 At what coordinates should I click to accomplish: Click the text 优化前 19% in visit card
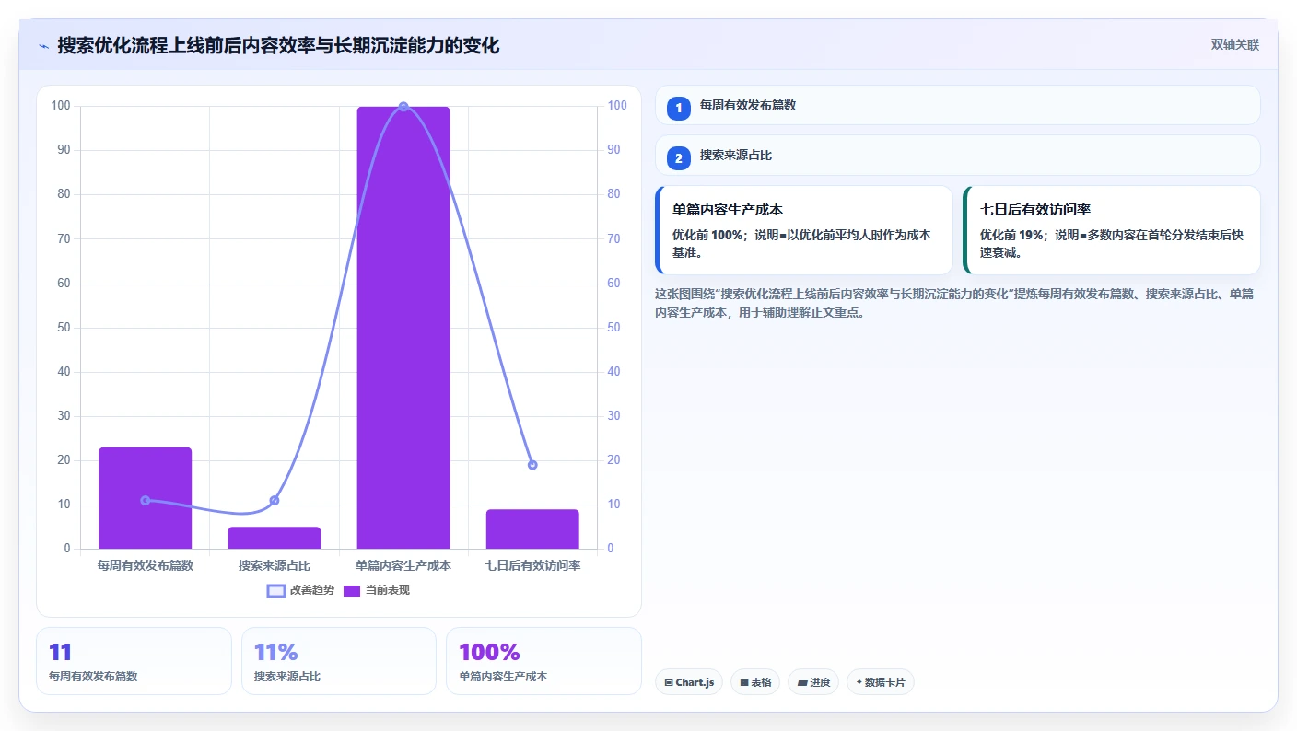1011,235
